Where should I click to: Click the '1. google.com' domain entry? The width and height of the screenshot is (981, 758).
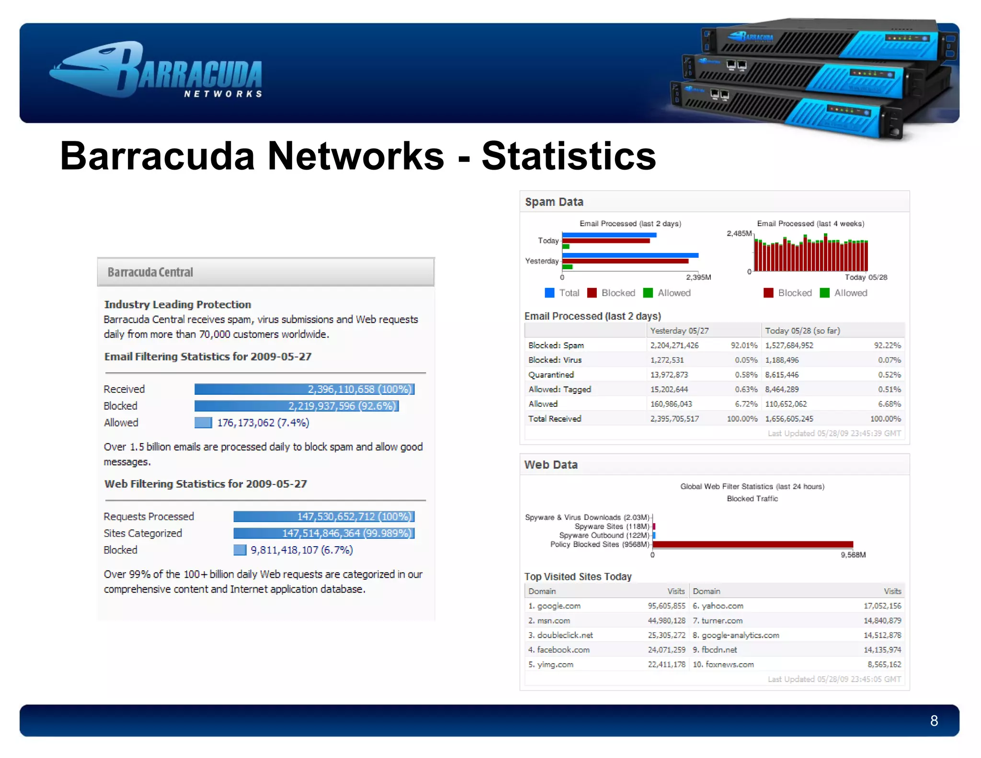pyautogui.click(x=554, y=606)
